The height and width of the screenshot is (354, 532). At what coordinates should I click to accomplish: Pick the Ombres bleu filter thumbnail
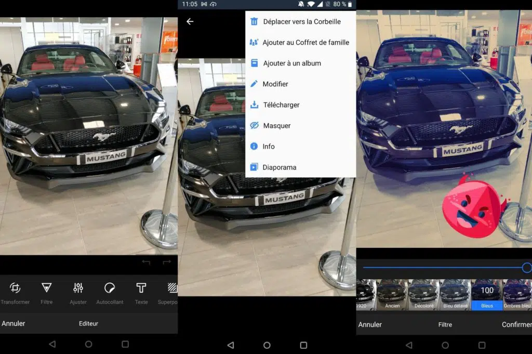click(x=517, y=295)
